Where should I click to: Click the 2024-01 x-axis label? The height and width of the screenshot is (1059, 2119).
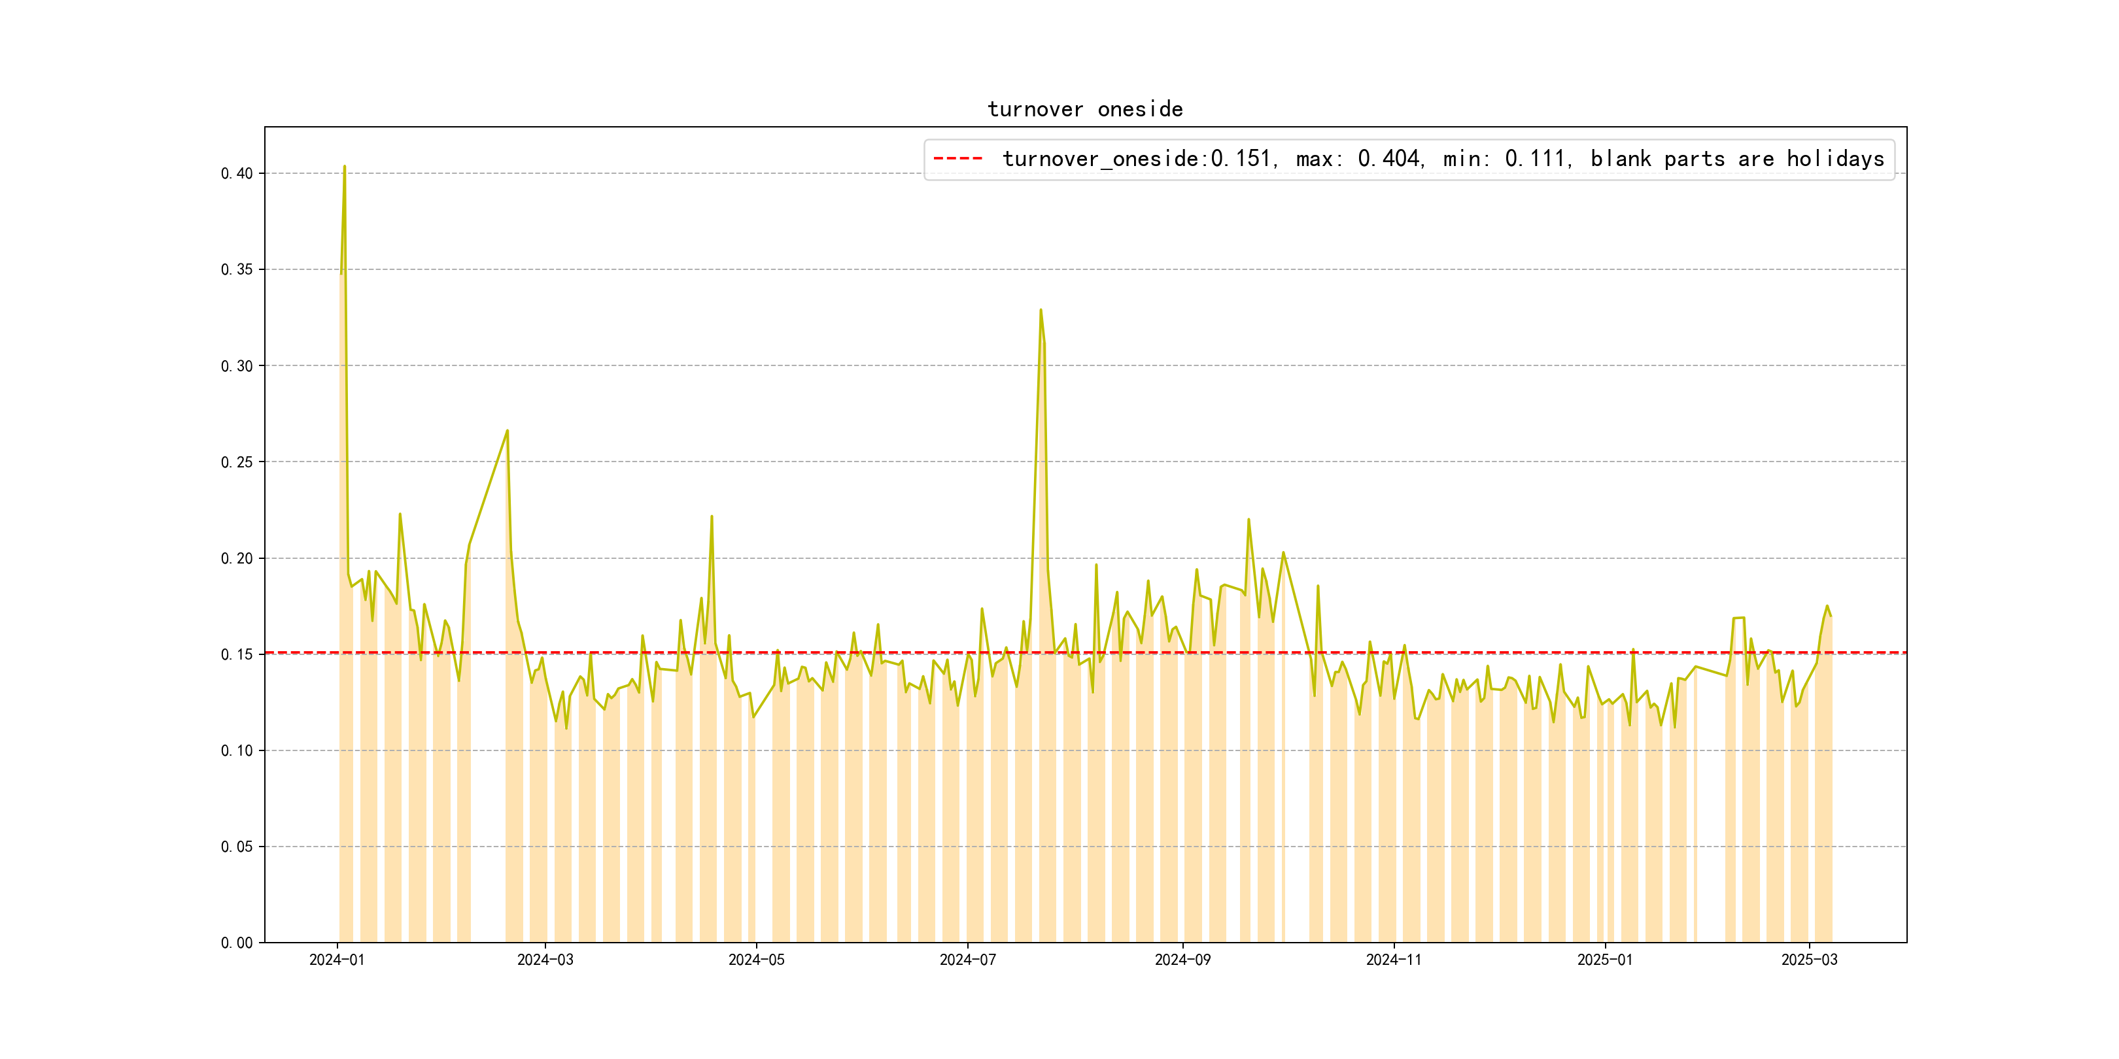pos(336,960)
